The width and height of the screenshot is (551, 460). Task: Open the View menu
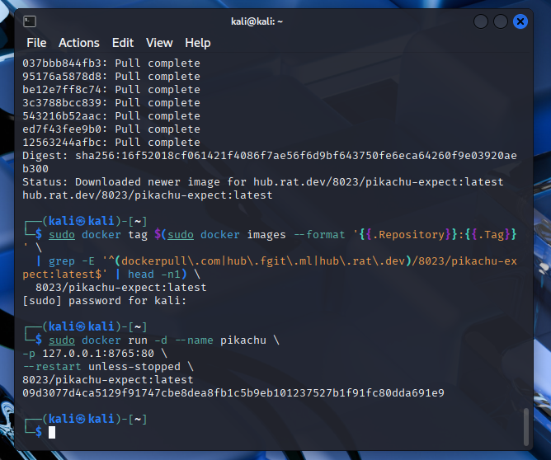[x=159, y=43]
